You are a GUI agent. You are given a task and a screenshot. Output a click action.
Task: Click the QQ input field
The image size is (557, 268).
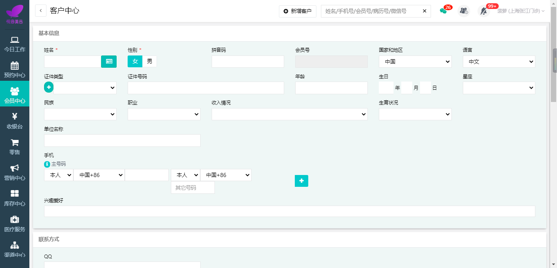tap(122, 265)
